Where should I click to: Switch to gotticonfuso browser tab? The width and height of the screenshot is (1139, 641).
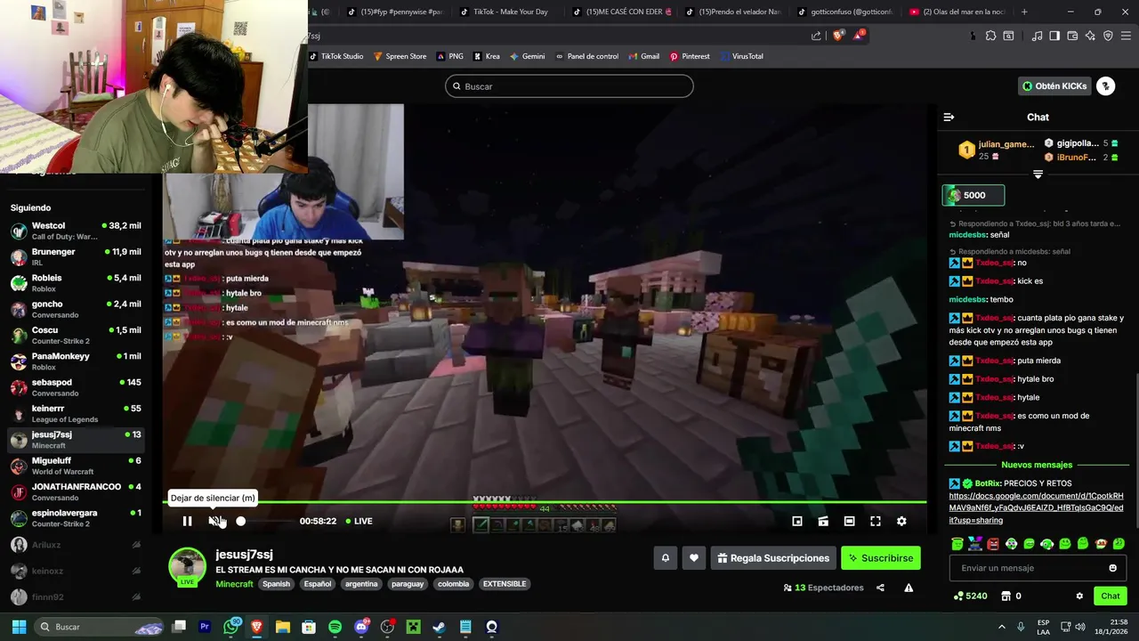(844, 12)
